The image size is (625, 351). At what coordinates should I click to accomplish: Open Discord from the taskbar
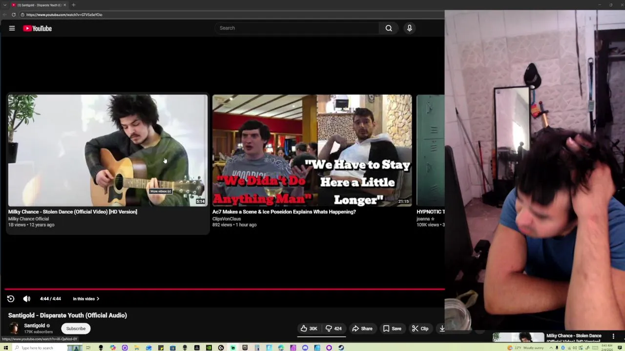[x=305, y=348]
